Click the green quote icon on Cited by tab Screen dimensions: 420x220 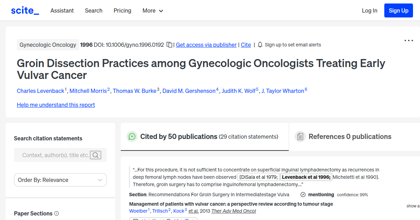click(x=132, y=137)
